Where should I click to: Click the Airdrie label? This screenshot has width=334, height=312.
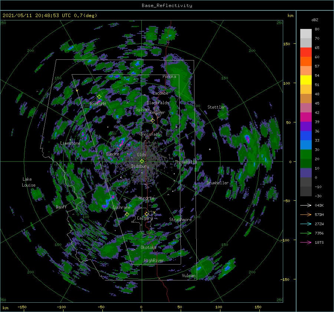(x=146, y=198)
